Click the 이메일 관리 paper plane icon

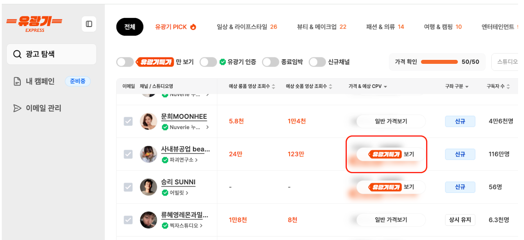tap(17, 108)
